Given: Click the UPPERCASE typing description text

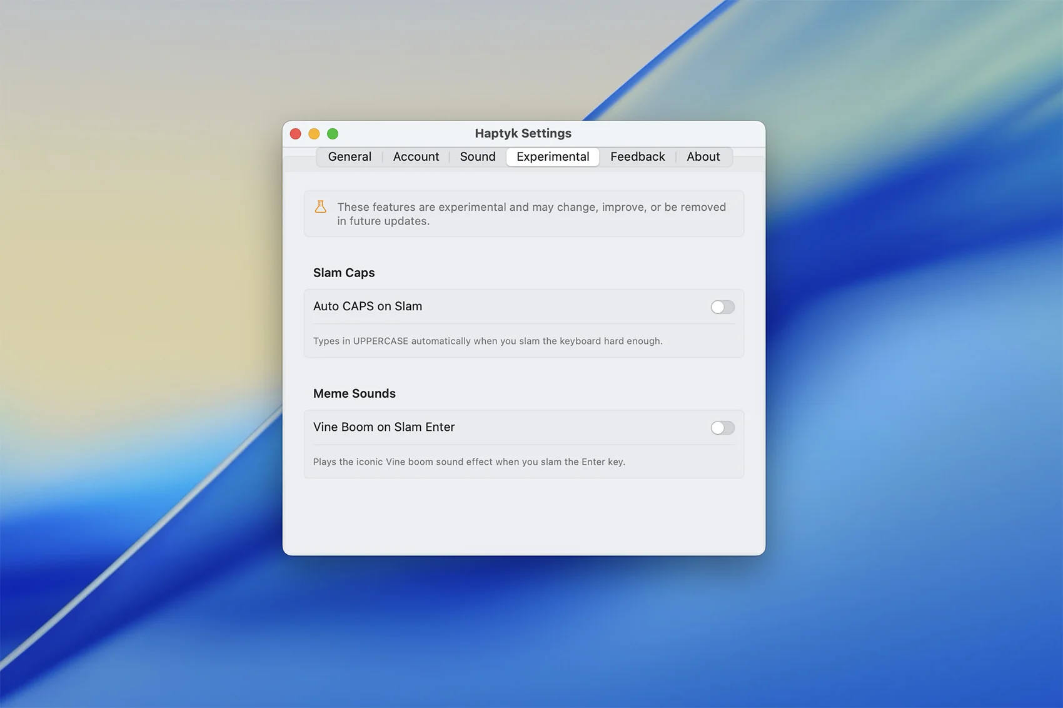Looking at the screenshot, I should (488, 341).
